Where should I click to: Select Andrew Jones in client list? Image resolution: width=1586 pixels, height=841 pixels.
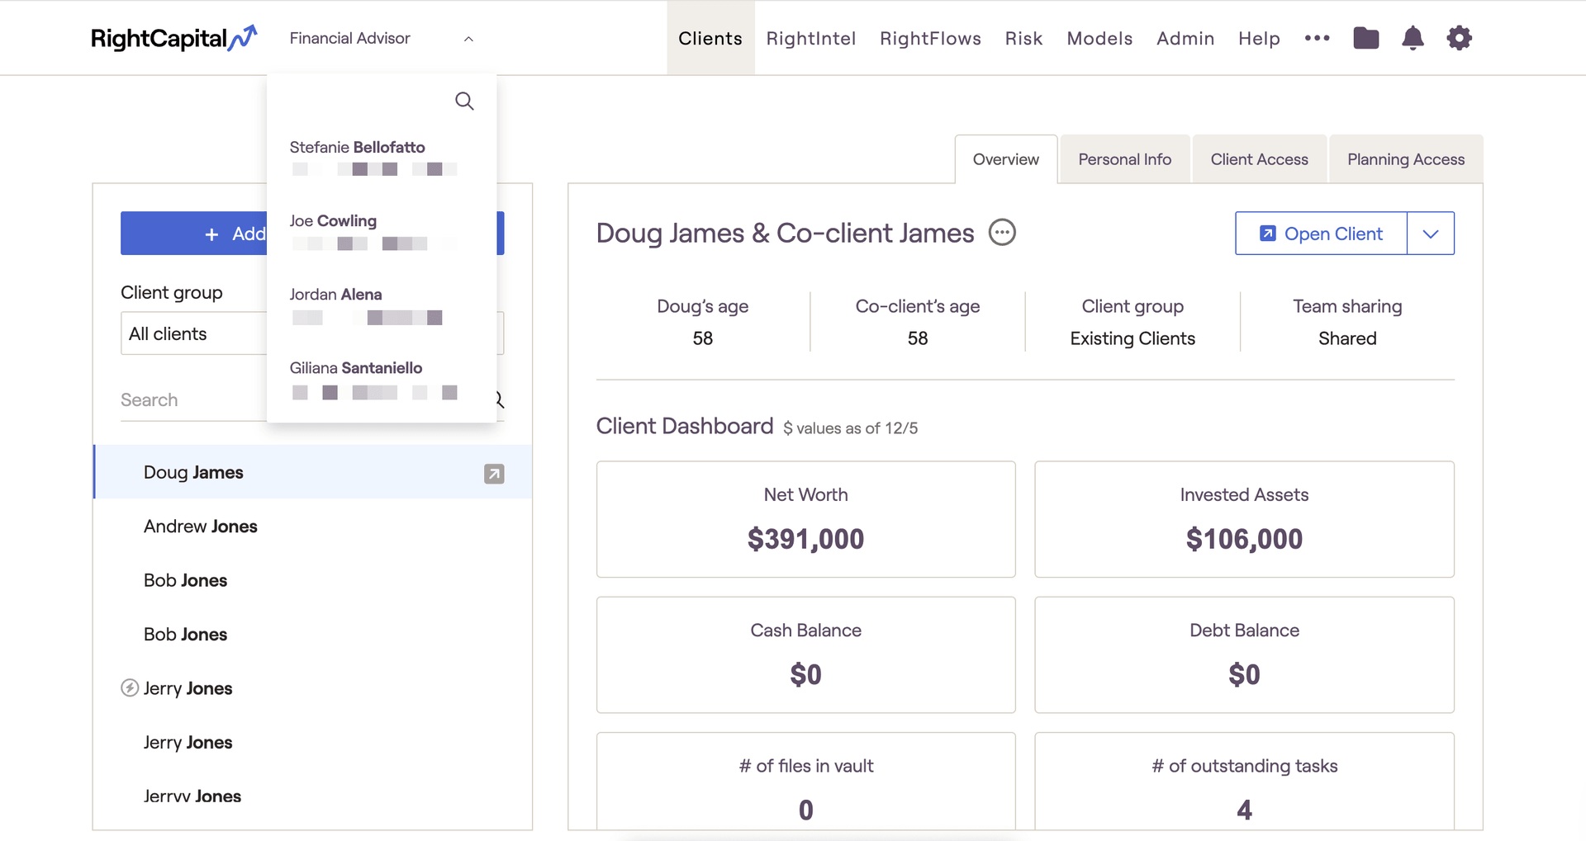coord(201,527)
